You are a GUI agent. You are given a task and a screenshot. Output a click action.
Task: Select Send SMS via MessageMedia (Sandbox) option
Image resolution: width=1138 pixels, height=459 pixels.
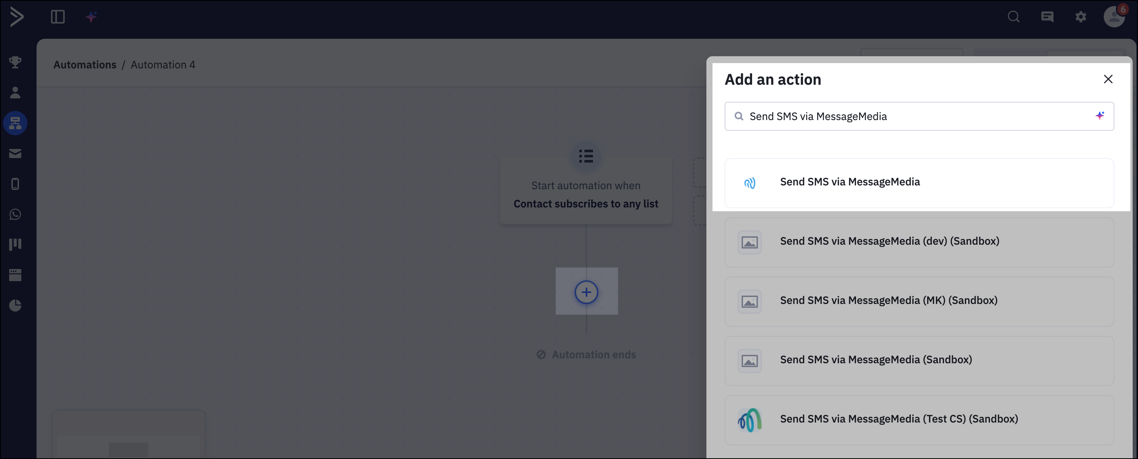coord(919,361)
